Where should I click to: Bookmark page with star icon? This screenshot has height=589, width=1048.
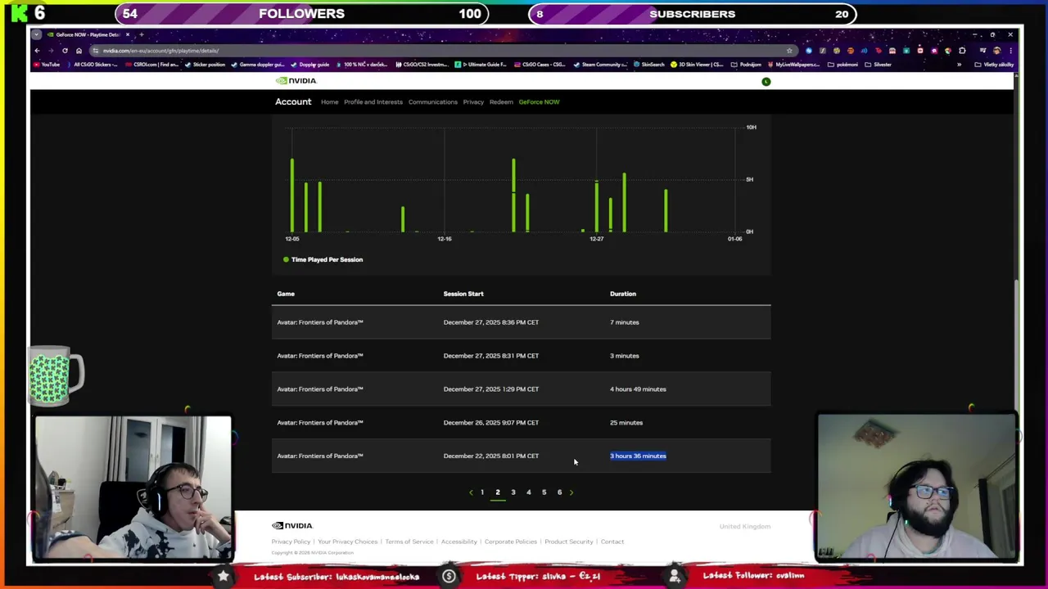coord(789,51)
